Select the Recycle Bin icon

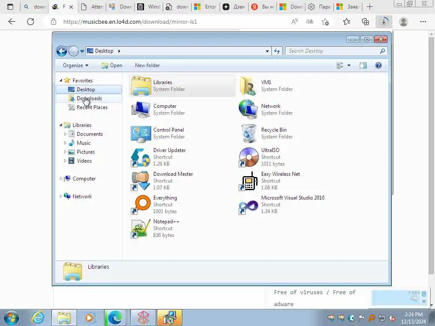click(x=249, y=133)
